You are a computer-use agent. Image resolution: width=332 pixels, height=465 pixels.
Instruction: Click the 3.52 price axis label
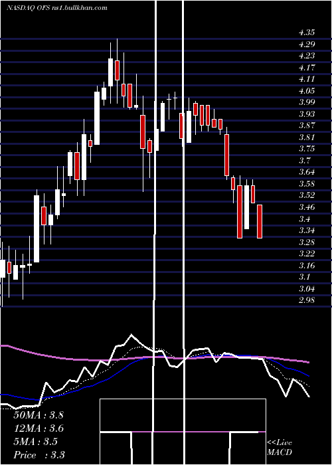point(307,195)
